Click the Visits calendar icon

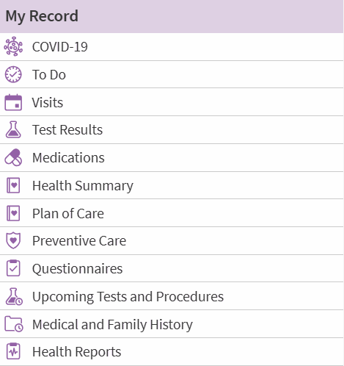[x=13, y=102]
